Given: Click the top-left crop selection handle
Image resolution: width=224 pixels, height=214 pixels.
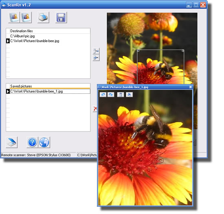Looking at the screenshot, I should pos(138,51).
